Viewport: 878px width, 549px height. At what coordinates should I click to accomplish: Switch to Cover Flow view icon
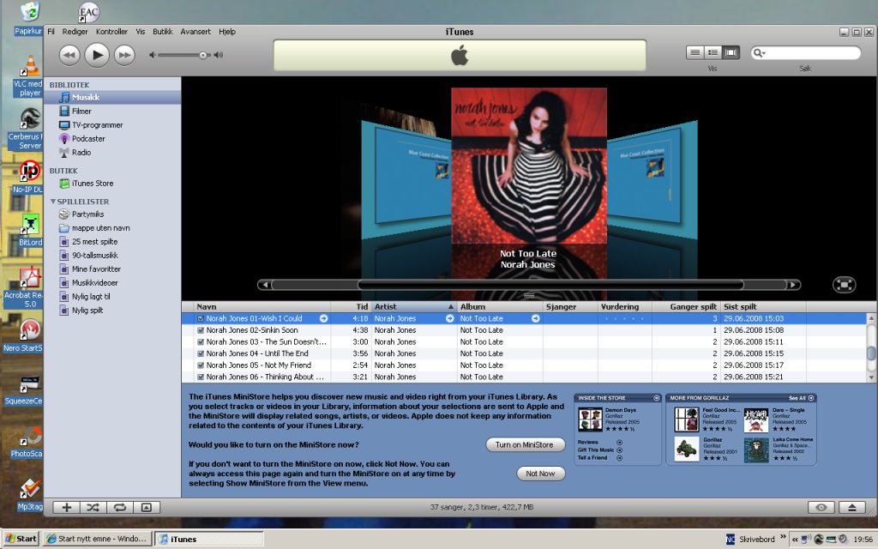click(x=731, y=52)
